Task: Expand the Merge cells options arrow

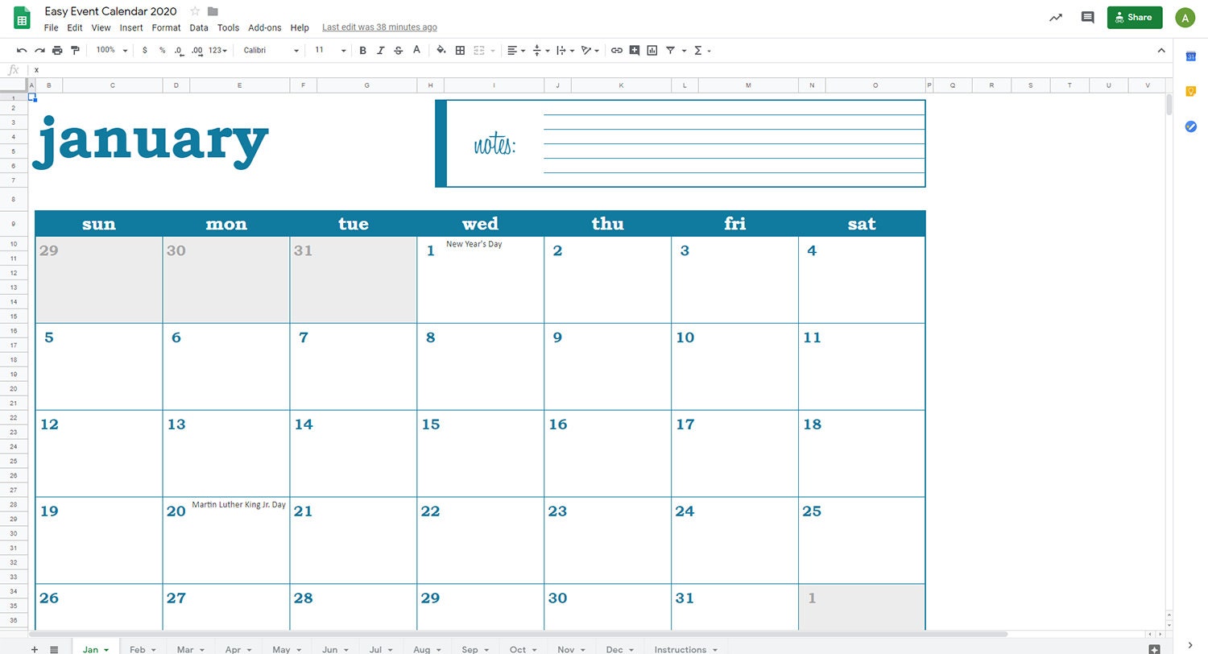Action: coord(493,51)
